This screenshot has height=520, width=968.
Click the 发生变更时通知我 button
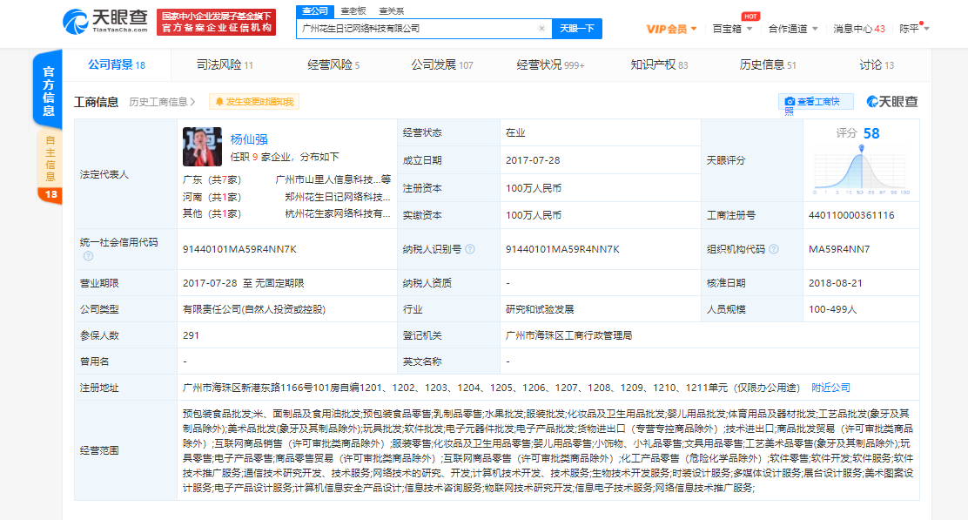click(254, 102)
